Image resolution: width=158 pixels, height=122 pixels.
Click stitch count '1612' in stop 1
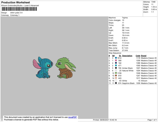pyautogui.click(x=119, y=58)
